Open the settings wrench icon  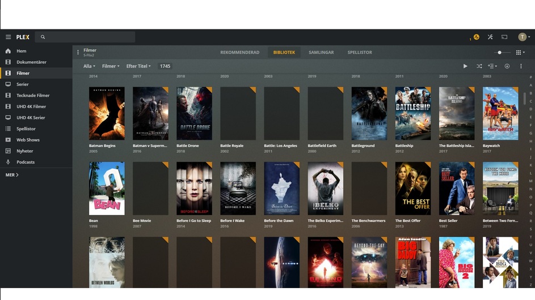(x=490, y=37)
